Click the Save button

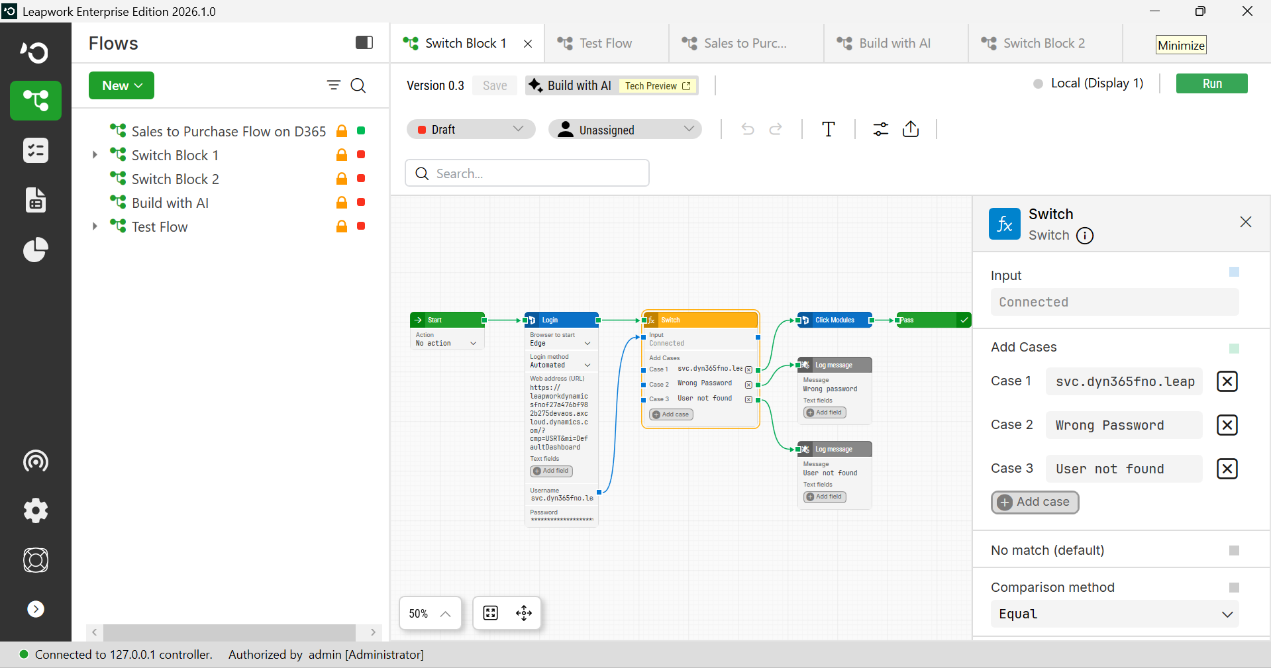coord(495,85)
